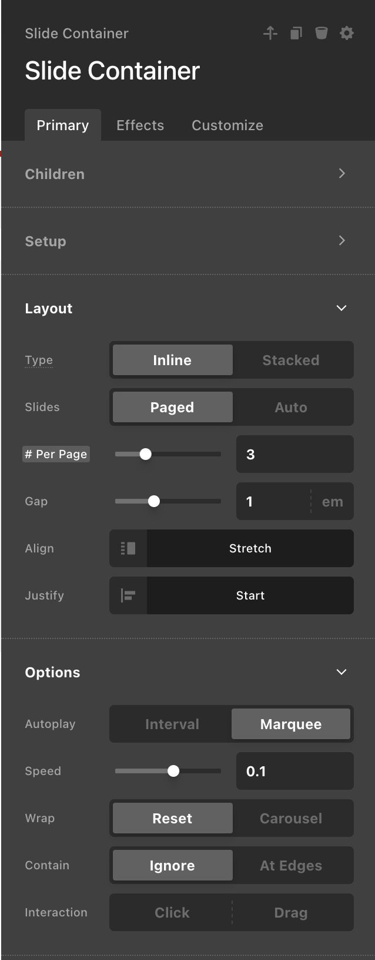Click the duplicate element icon
The width and height of the screenshot is (375, 960).
296,33
